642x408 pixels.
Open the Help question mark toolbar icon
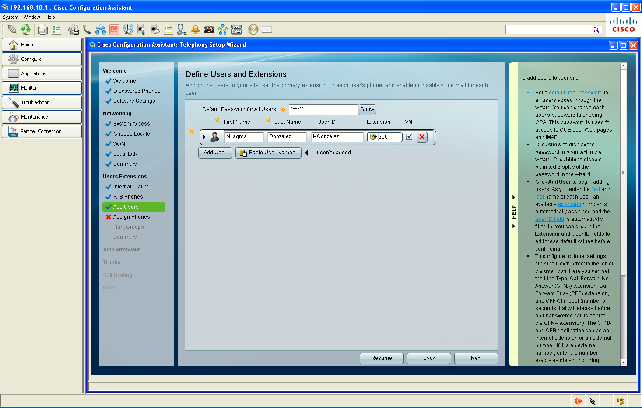click(253, 29)
